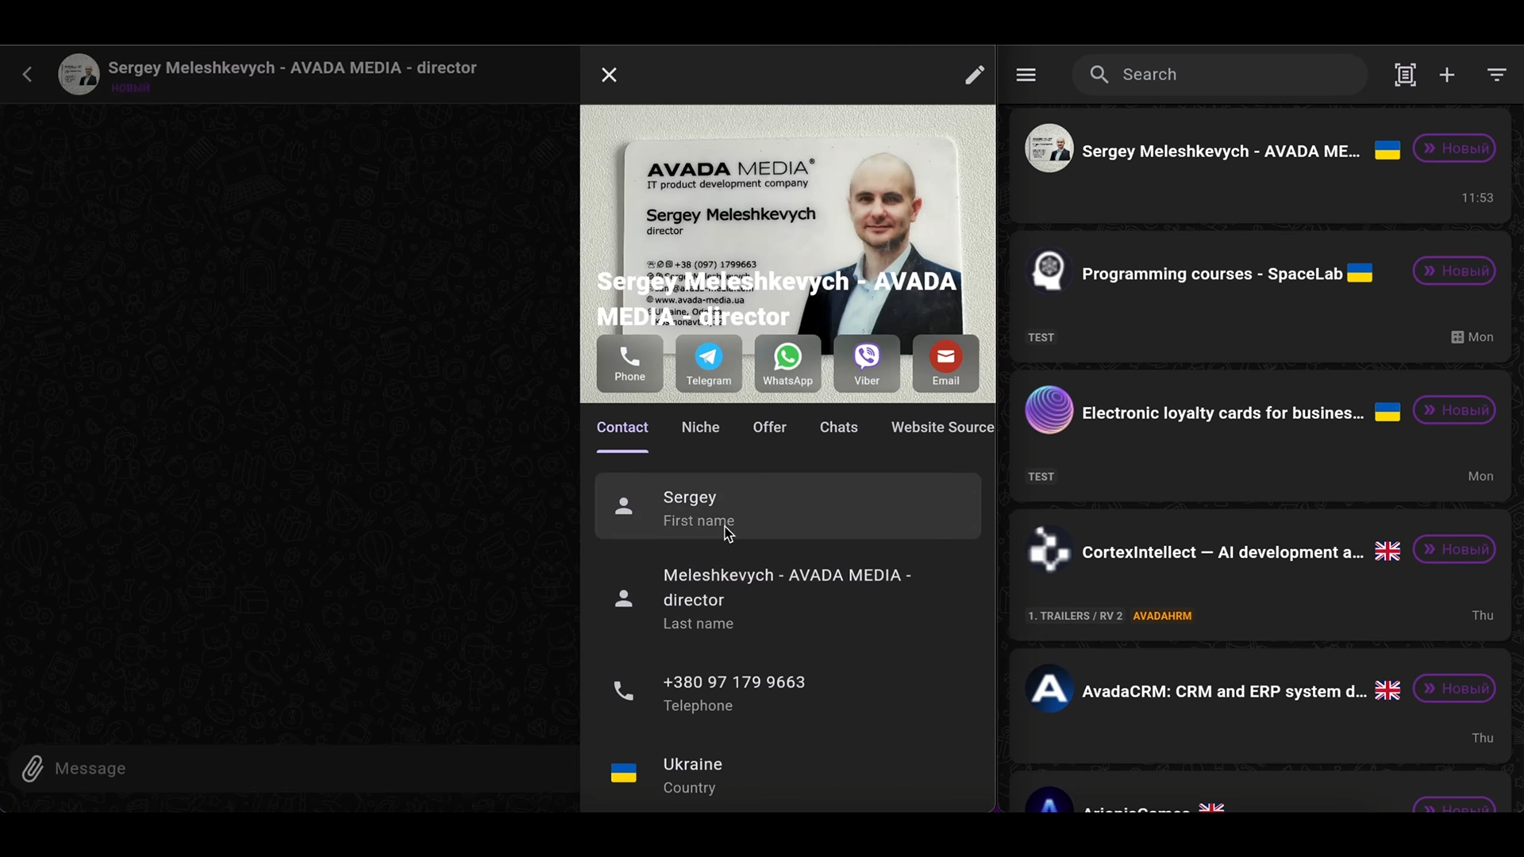The width and height of the screenshot is (1524, 857).
Task: Open Viber for this contact
Action: tap(867, 363)
